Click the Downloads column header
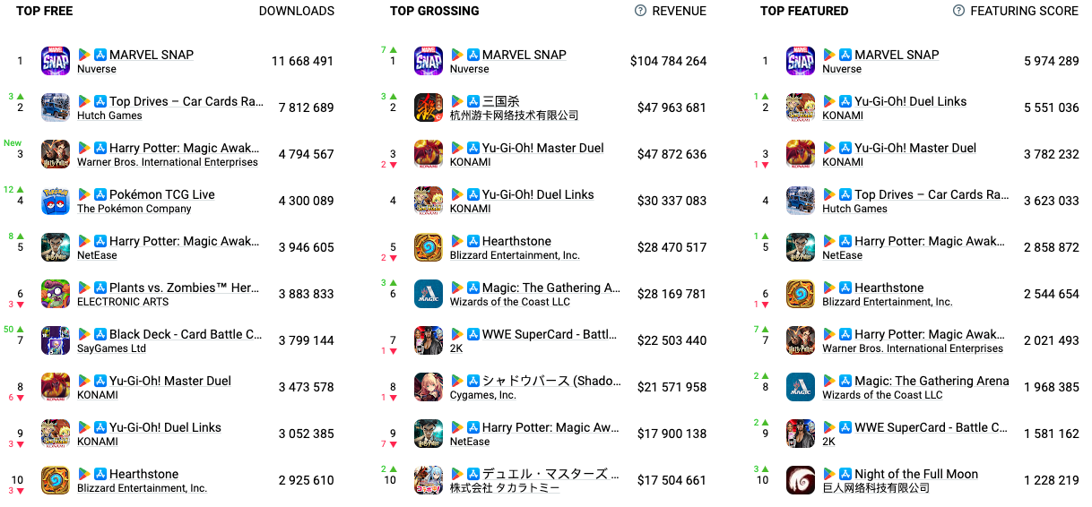Viewport: 1092px width, 507px height. tap(296, 11)
